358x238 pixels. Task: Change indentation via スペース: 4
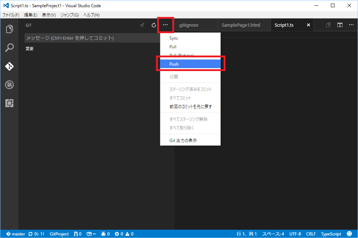pyautogui.click(x=273, y=234)
